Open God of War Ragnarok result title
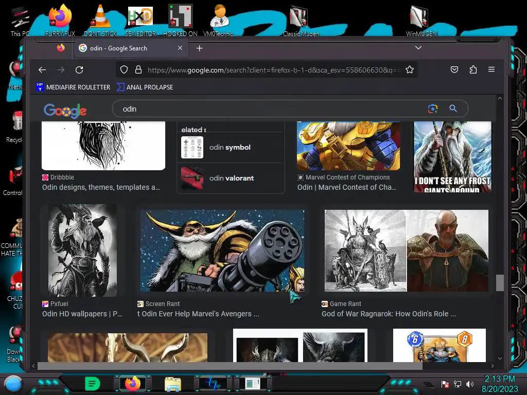 coord(389,314)
